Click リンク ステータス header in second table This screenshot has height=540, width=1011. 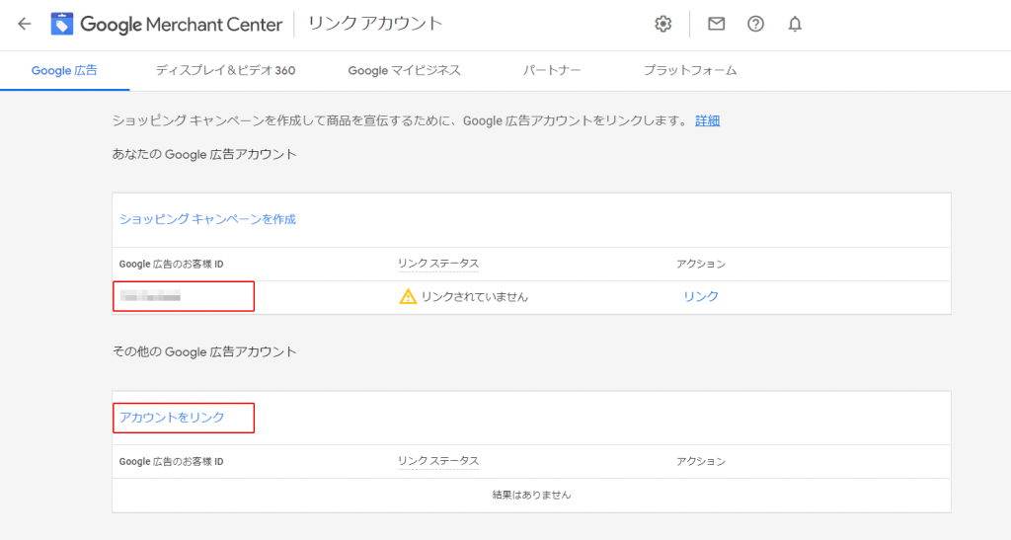tap(438, 461)
